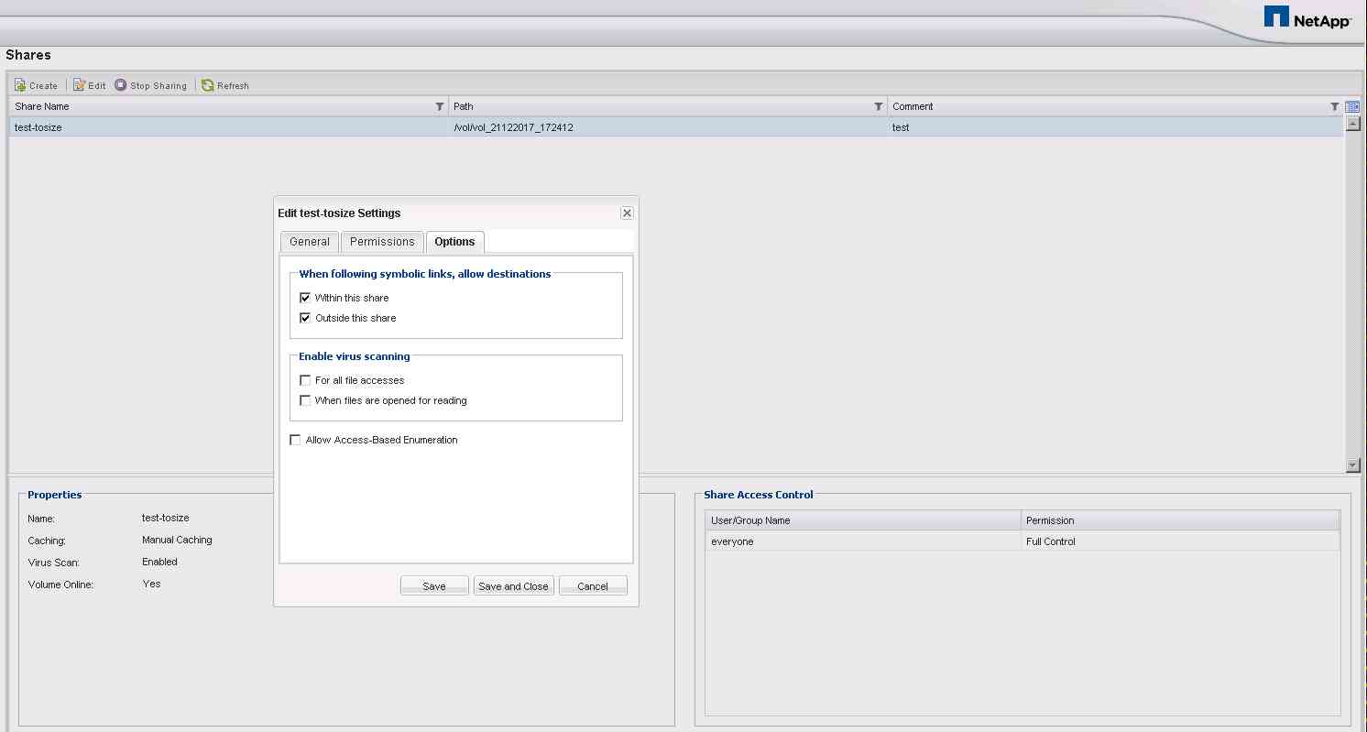Screen dimensions: 1367x732
Task: Open the Comment column filter
Action: tap(1335, 106)
